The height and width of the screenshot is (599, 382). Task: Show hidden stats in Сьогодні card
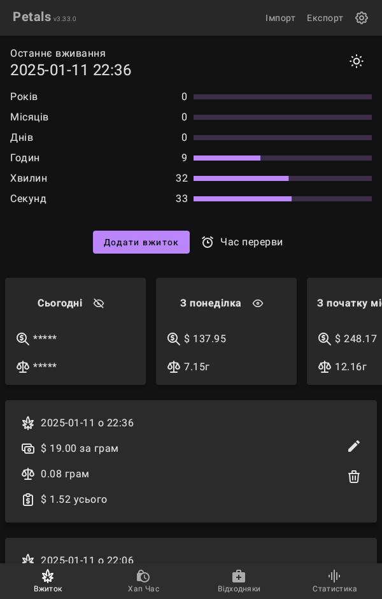pos(99,303)
